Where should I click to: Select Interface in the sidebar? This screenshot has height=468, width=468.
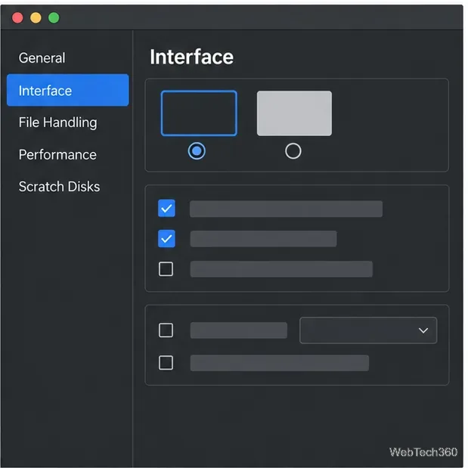(x=68, y=90)
